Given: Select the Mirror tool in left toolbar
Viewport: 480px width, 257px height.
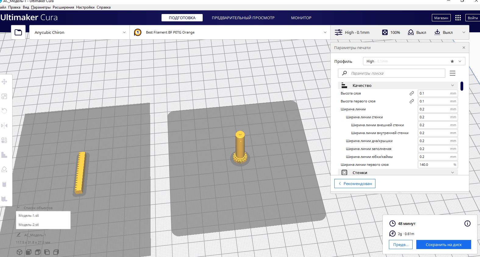Looking at the screenshot, I should click(x=4, y=126).
